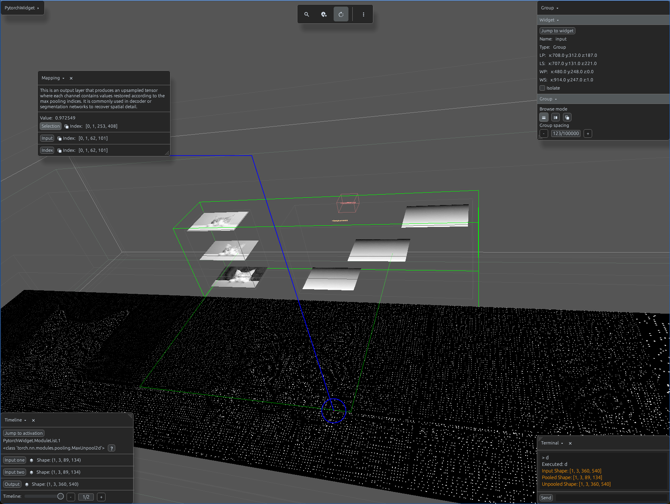Click the group spacing 123/100000 field
Viewport: 670px width, 504px height.
click(x=566, y=134)
